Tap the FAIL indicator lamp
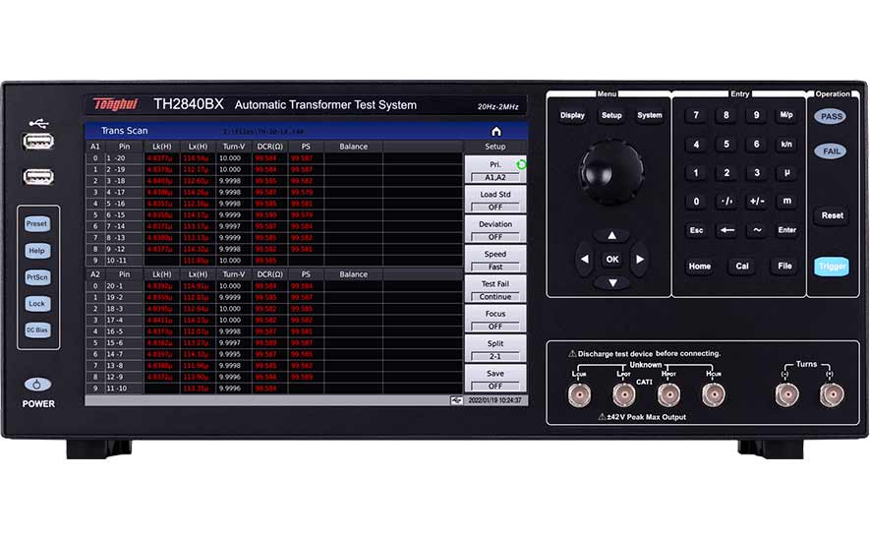Image resolution: width=870 pixels, height=539 pixels. pos(831,151)
